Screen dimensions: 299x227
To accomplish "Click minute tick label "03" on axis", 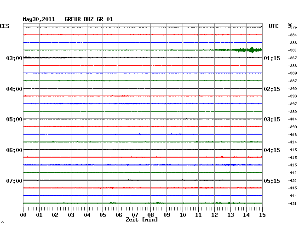I will (x=71, y=215).
